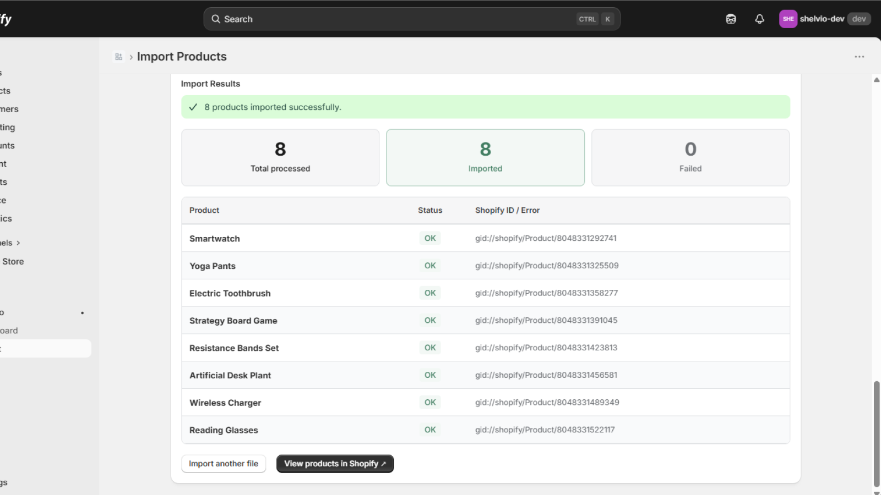Open the three-dot more actions menu
The height and width of the screenshot is (495, 881).
click(x=859, y=57)
